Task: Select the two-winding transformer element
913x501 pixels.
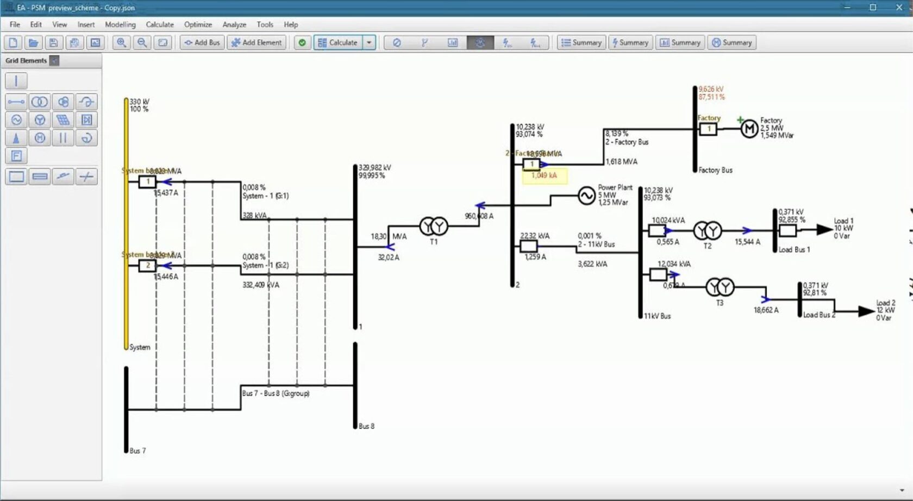Action: 40,102
